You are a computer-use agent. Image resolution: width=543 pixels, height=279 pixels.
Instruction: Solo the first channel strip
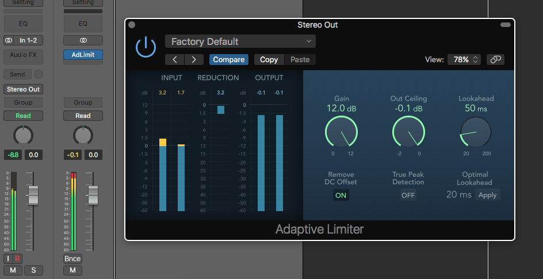tap(33, 270)
